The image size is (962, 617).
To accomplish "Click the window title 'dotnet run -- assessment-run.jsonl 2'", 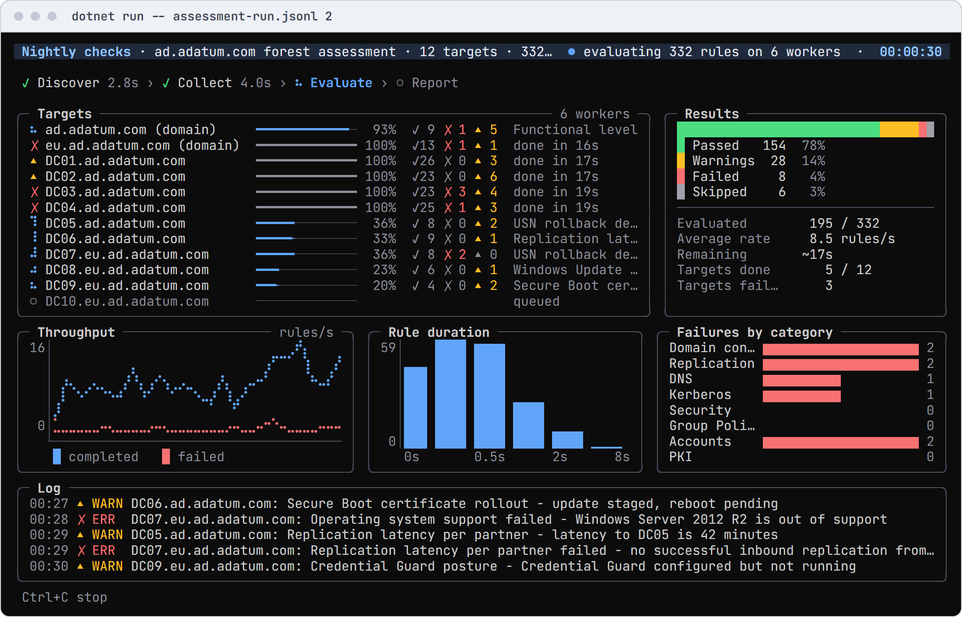I will (x=202, y=16).
